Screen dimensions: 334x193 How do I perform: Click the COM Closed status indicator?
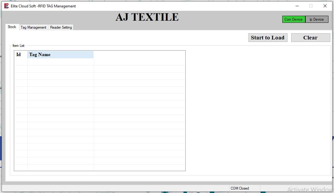(x=240, y=188)
